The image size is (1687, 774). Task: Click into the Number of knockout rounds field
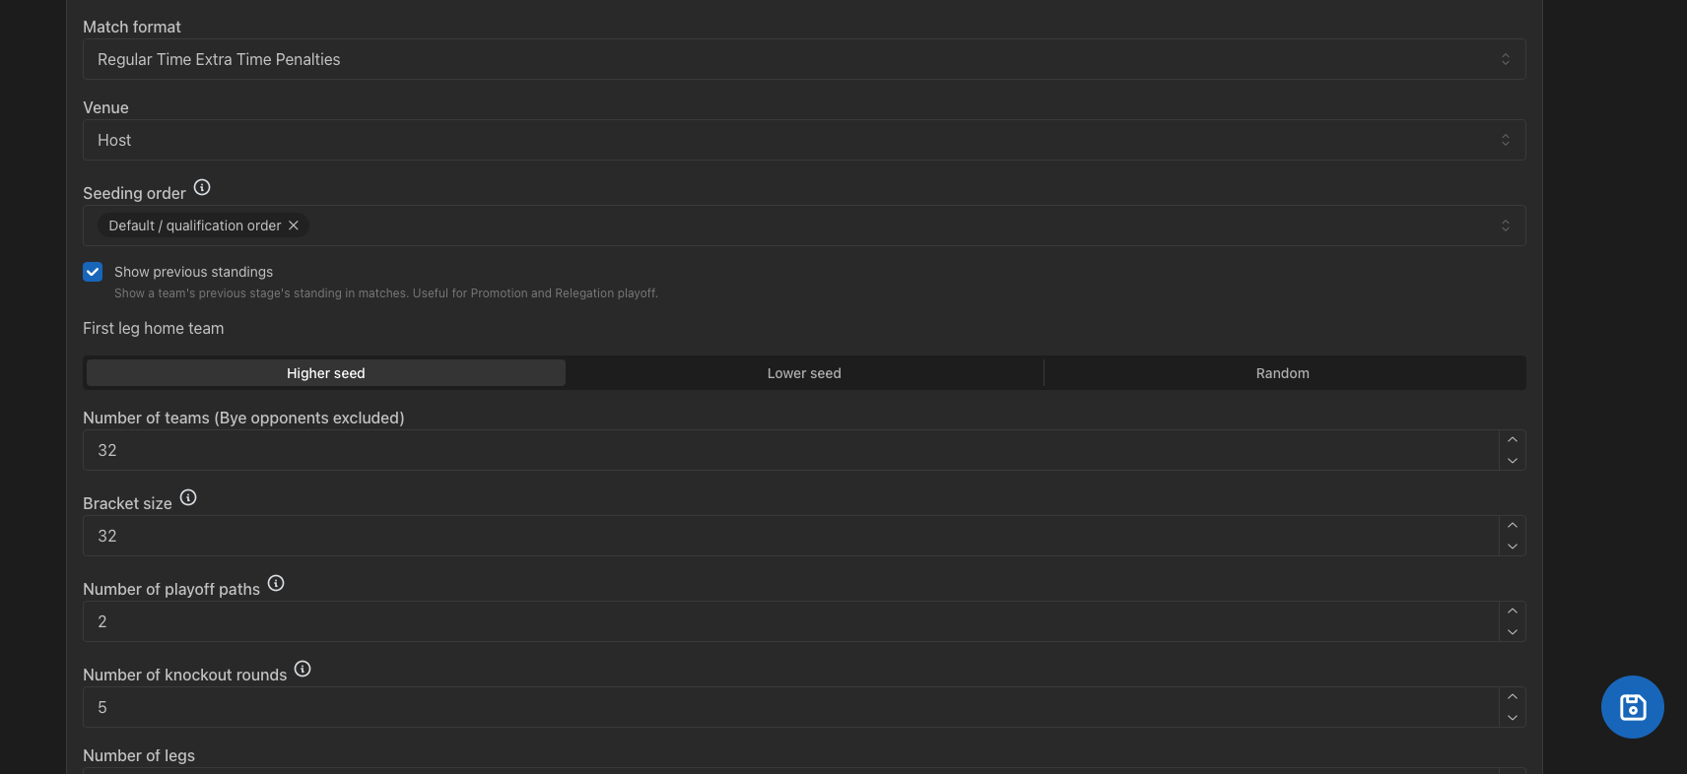click(788, 707)
